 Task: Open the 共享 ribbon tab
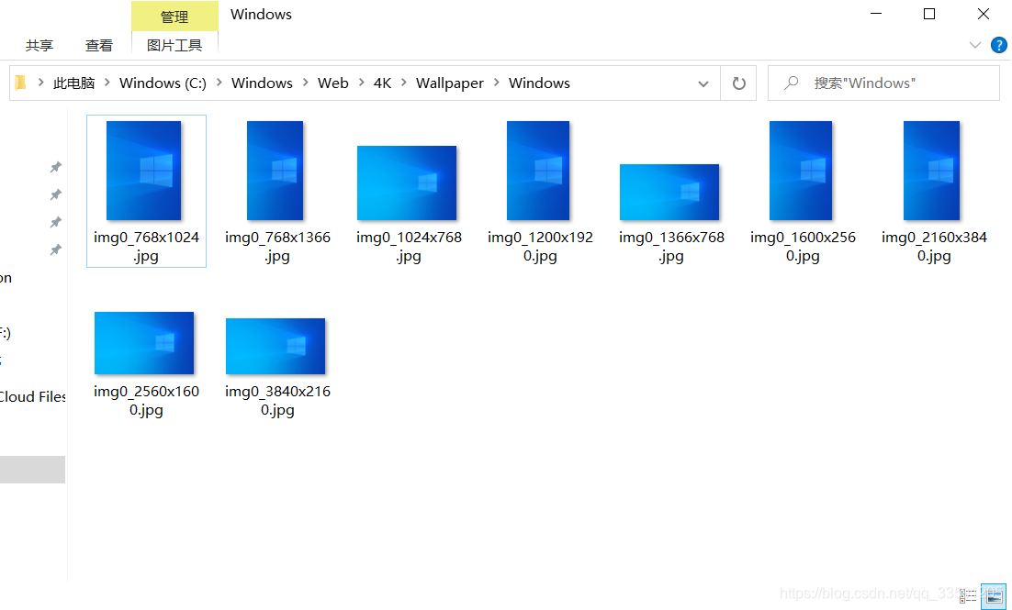pos(39,45)
